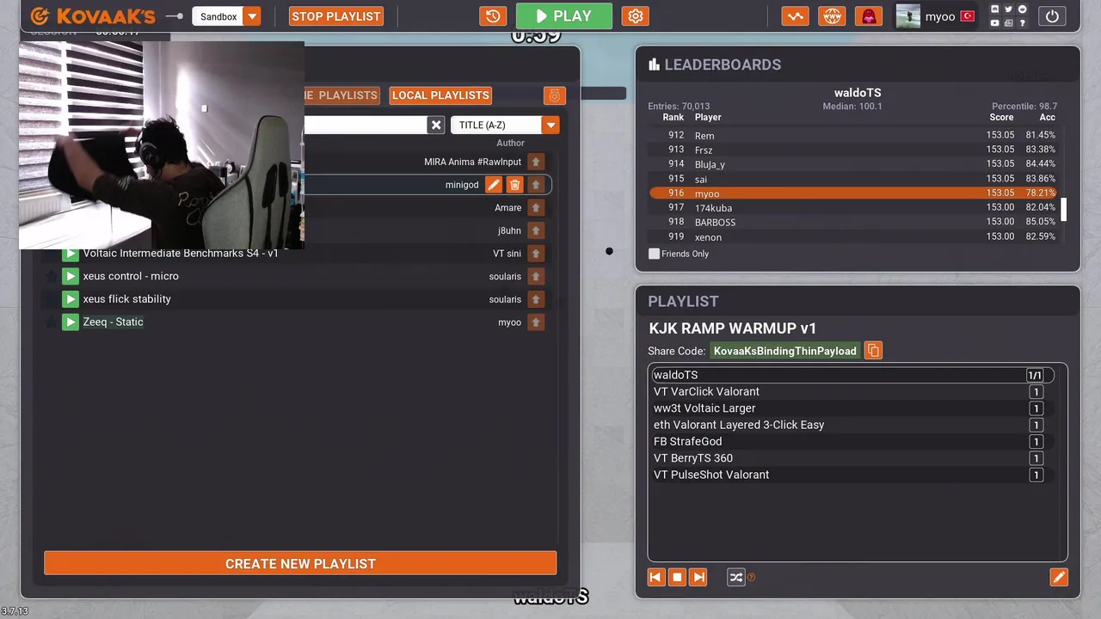
Task: Toggle playlist shuffle mode
Action: (736, 578)
